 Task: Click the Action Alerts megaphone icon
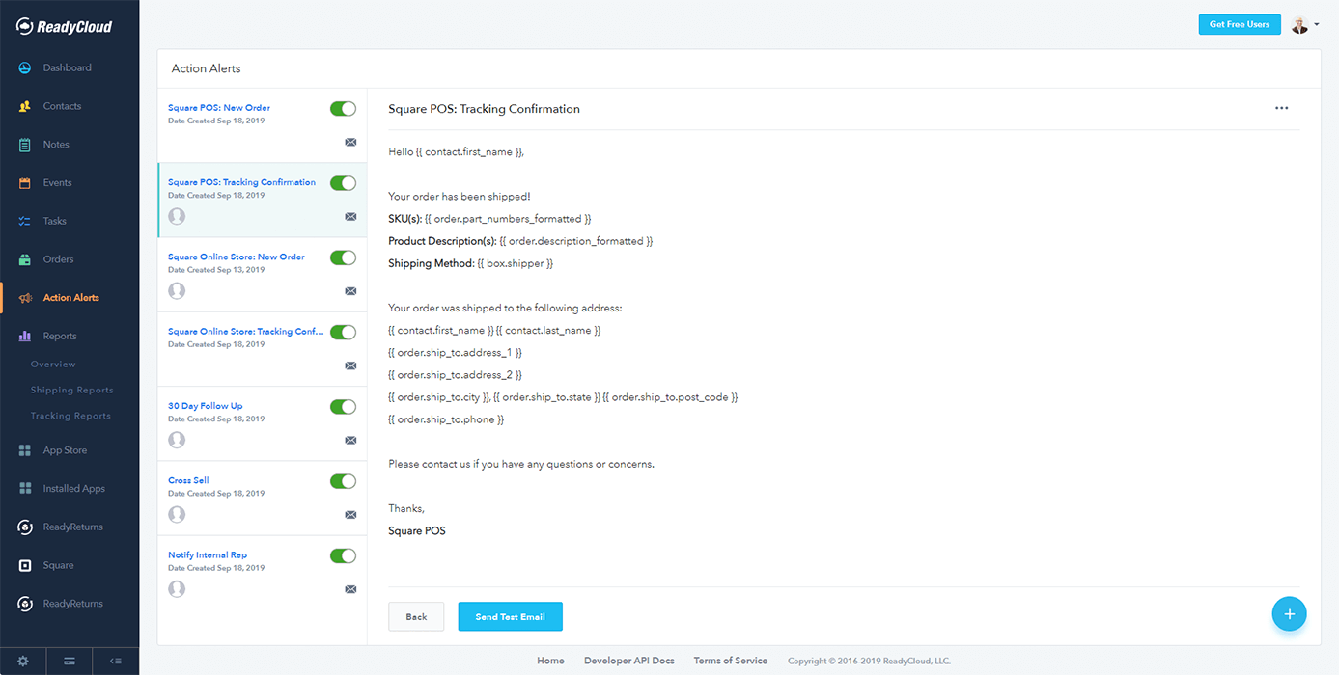[x=25, y=298]
